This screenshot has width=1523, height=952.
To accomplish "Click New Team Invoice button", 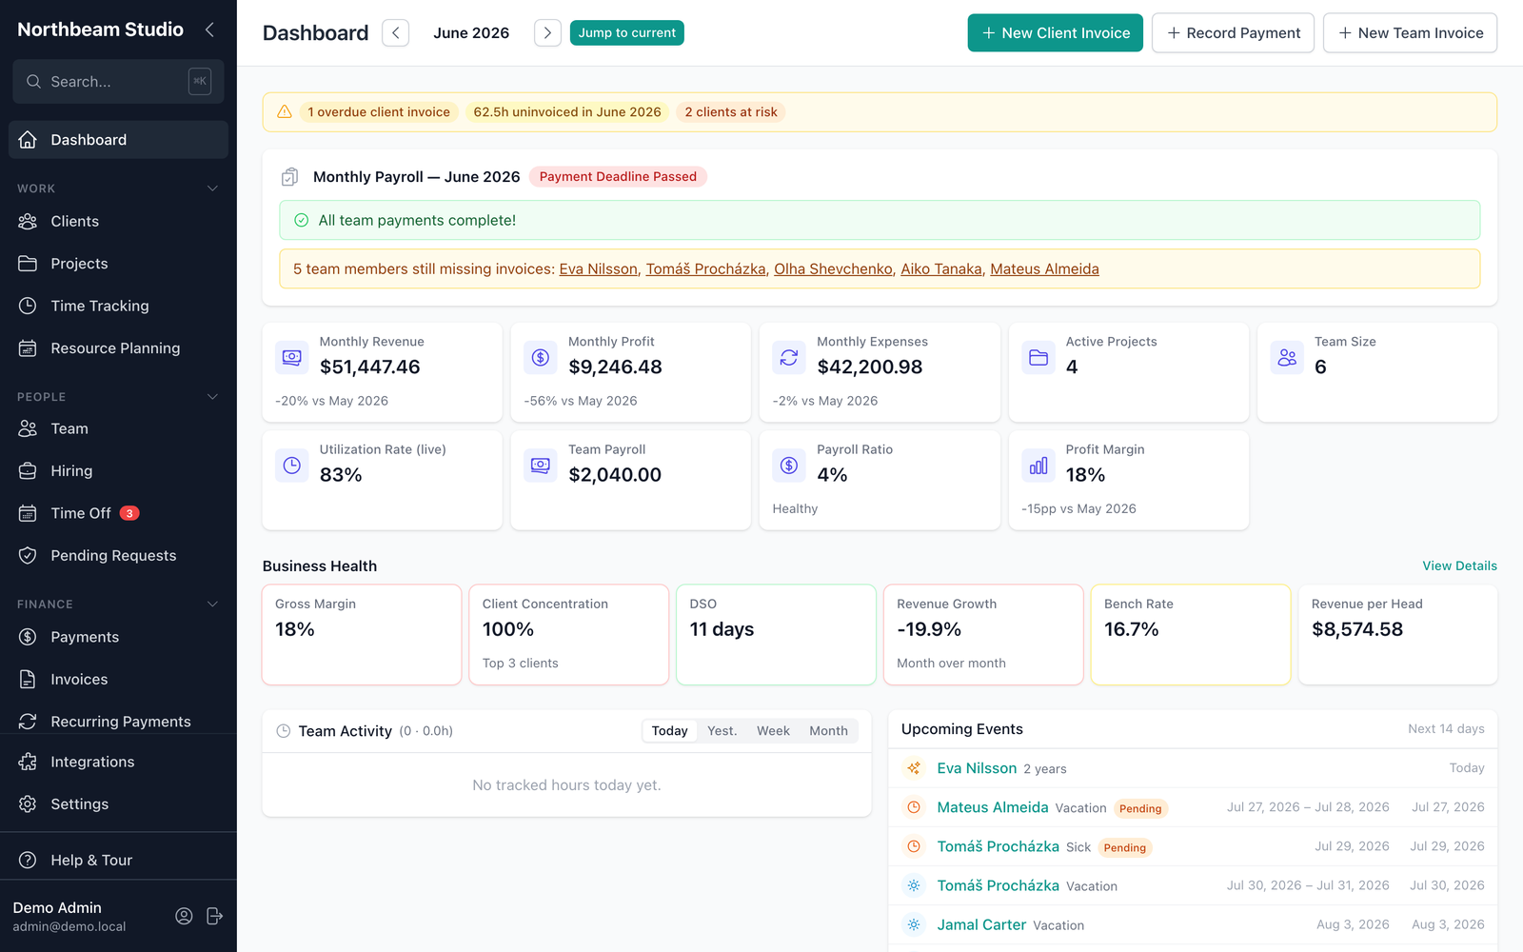I will coord(1410,32).
